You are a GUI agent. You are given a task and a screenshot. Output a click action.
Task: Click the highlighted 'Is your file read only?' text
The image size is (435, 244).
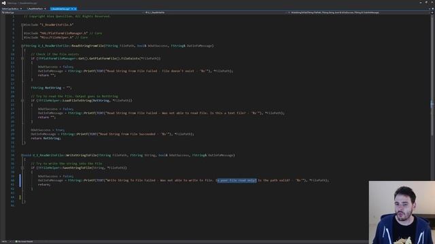point(237,180)
